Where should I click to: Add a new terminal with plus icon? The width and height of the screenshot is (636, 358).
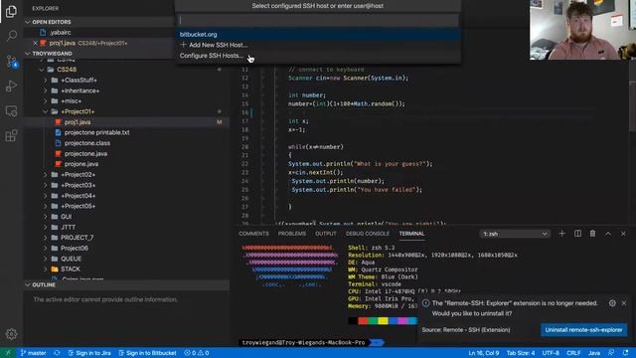[x=561, y=234]
